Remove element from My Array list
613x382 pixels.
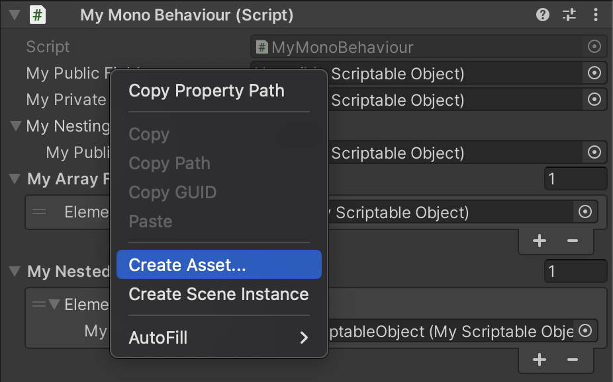click(573, 241)
